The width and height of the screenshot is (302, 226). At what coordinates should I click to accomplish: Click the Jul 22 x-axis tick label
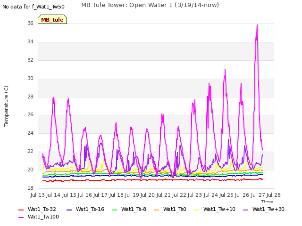(x=179, y=195)
